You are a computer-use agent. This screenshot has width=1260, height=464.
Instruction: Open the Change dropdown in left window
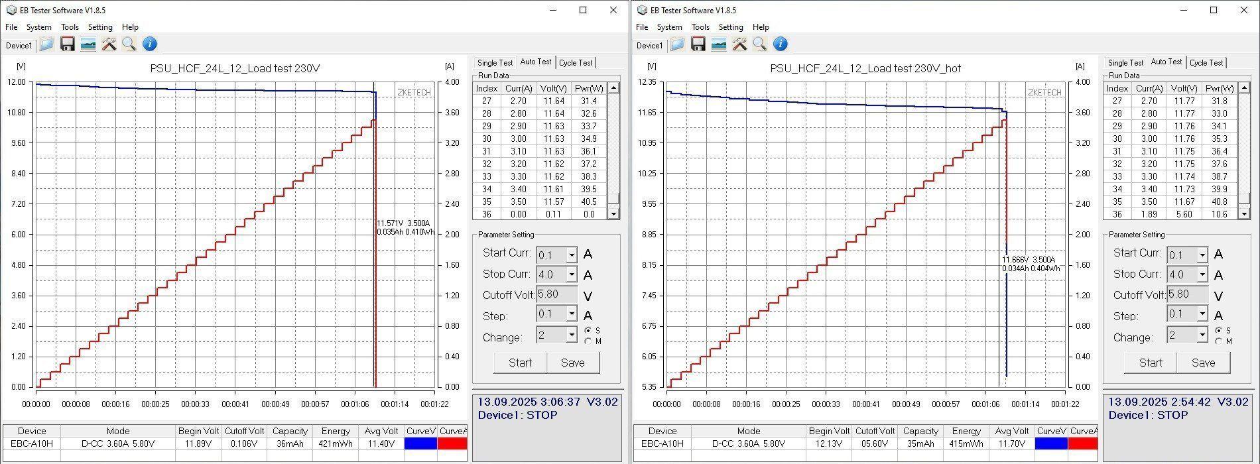[x=571, y=335]
